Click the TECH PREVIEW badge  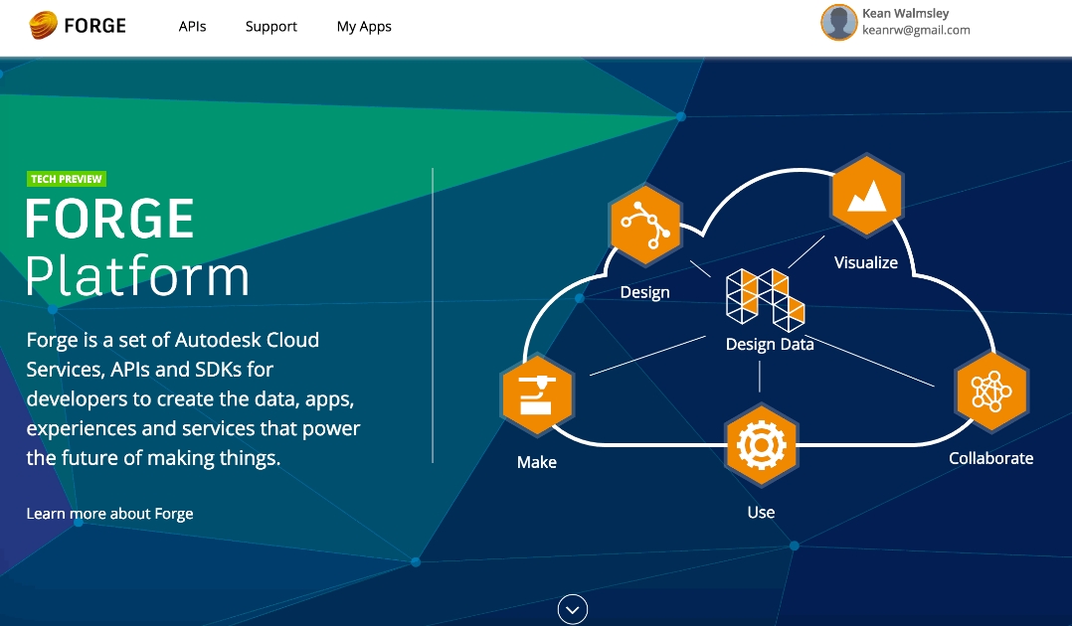coord(67,179)
